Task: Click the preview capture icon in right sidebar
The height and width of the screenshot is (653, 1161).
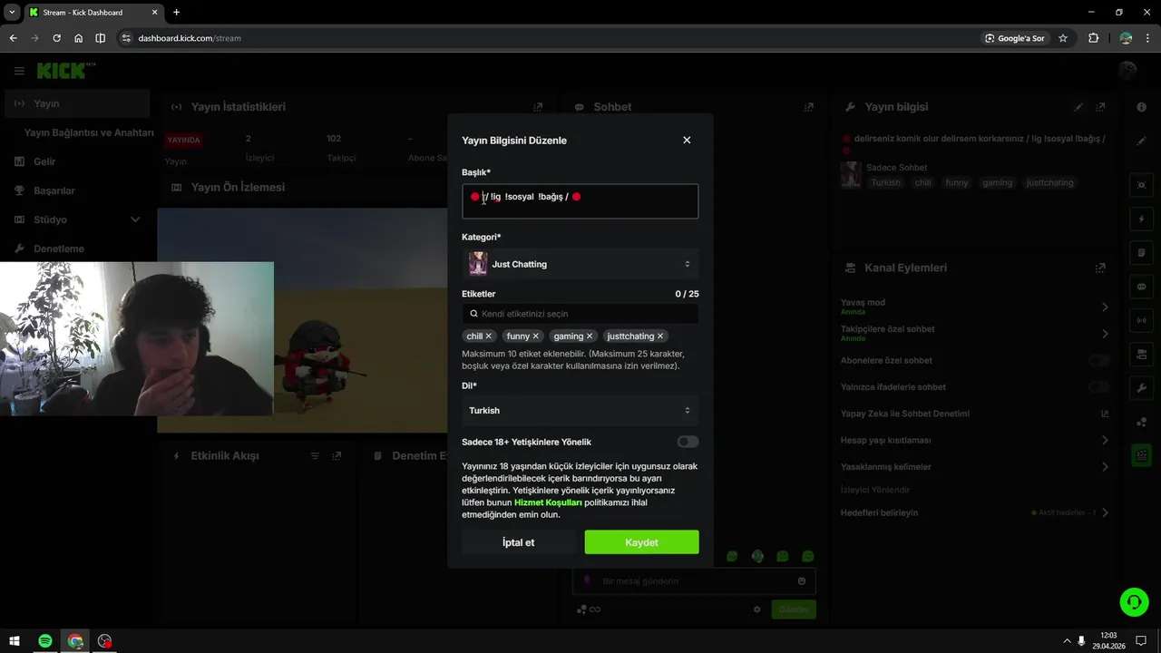Action: tap(1142, 185)
